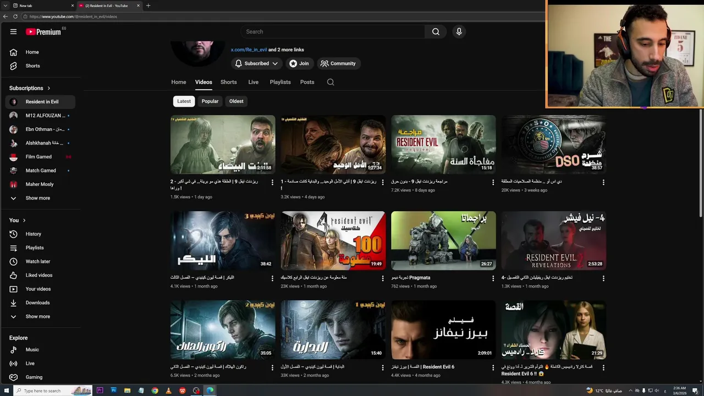Expand Show more under You section

pos(41,316)
